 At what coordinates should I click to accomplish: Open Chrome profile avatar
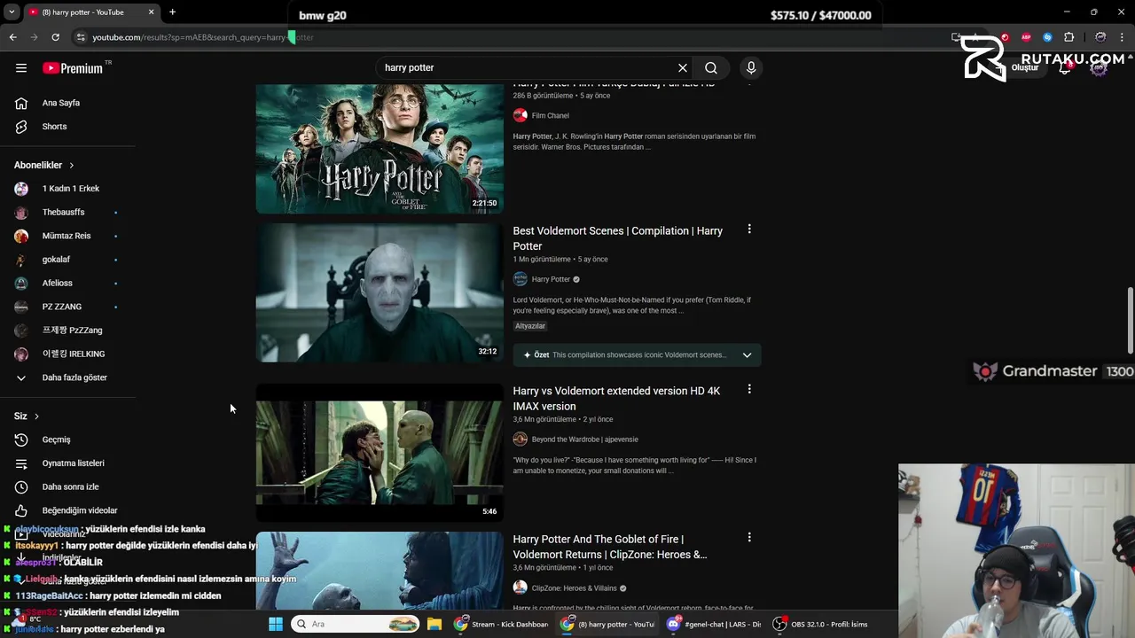click(x=1100, y=37)
